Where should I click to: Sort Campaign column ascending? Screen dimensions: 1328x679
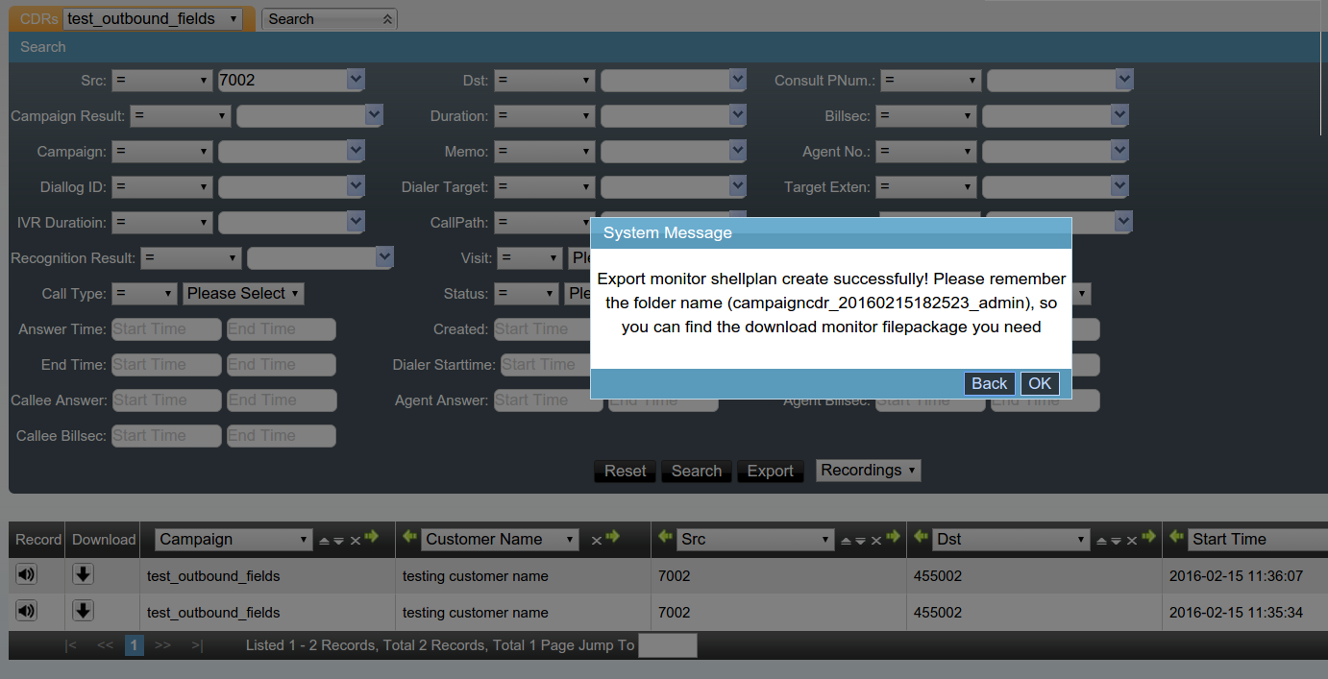[324, 541]
